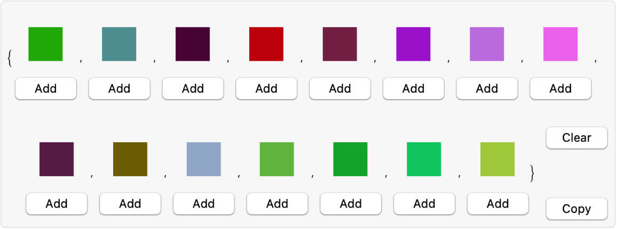Click the Clear button
617x229 pixels.
click(576, 138)
